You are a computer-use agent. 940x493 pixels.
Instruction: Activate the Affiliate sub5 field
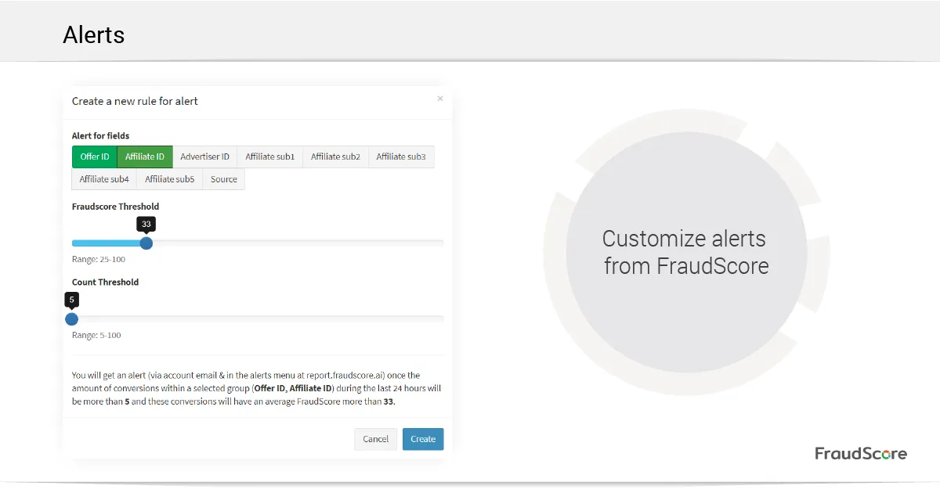(169, 179)
